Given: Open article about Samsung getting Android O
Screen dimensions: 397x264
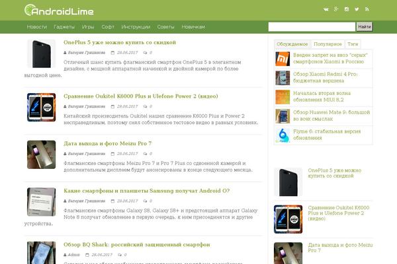Looking at the screenshot, I should 147,191.
